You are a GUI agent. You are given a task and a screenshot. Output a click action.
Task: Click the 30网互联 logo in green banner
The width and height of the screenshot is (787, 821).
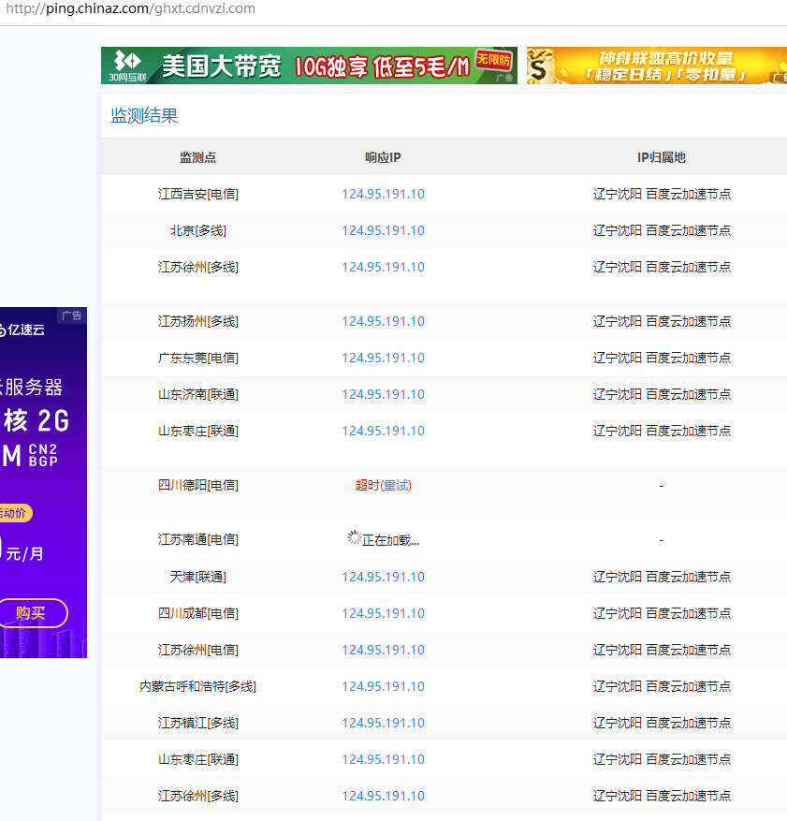125,65
